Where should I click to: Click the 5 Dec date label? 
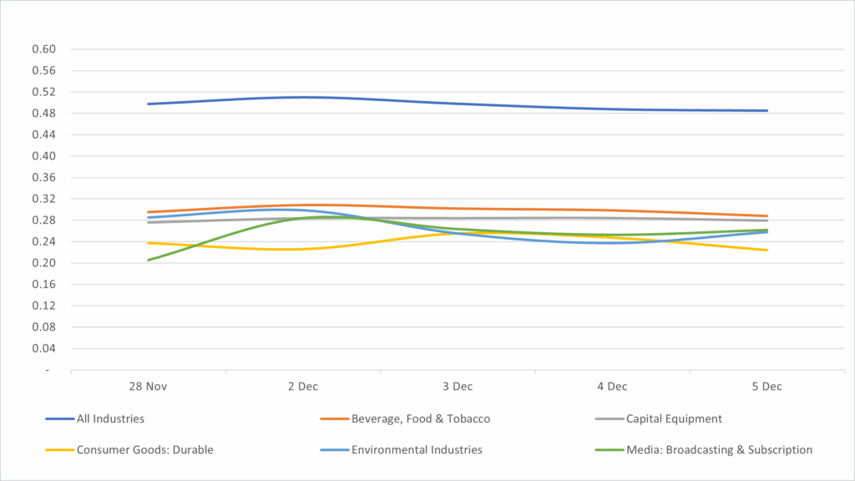point(766,387)
